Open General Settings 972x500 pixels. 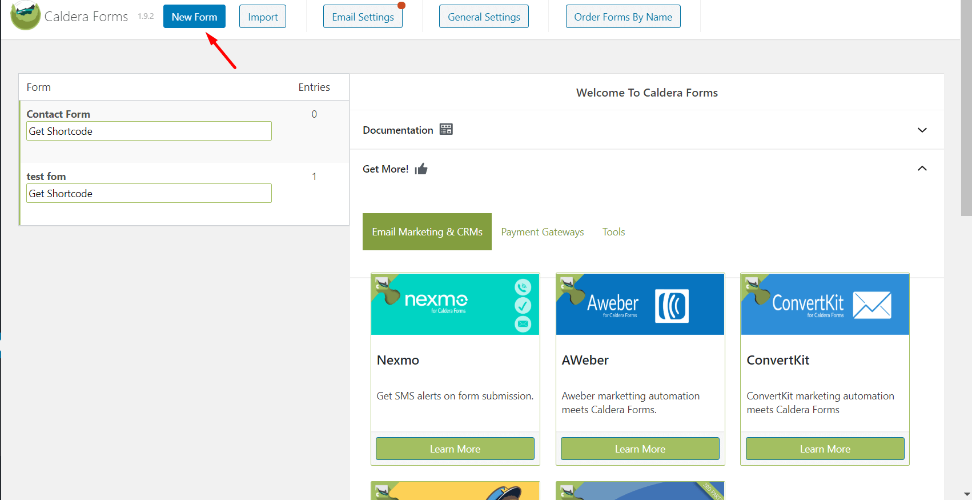coord(484,17)
